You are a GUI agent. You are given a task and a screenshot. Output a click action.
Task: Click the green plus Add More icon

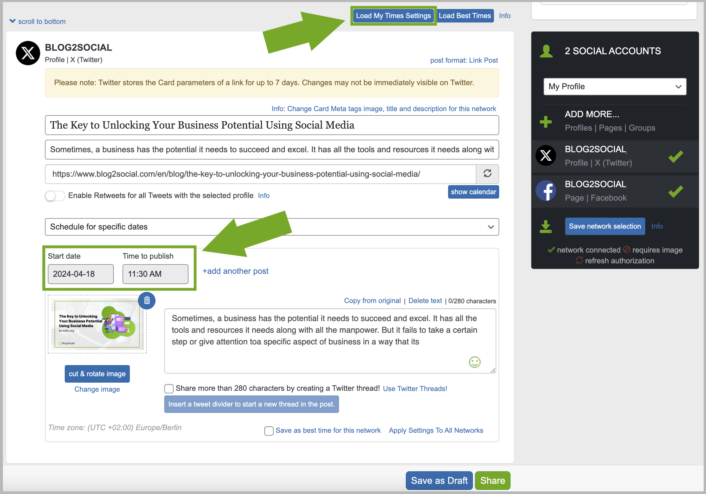546,122
